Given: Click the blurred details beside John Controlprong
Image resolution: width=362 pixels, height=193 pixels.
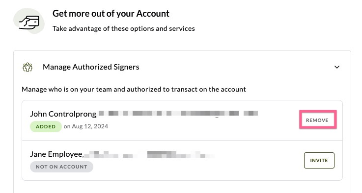Looking at the screenshot, I should 178,113.
